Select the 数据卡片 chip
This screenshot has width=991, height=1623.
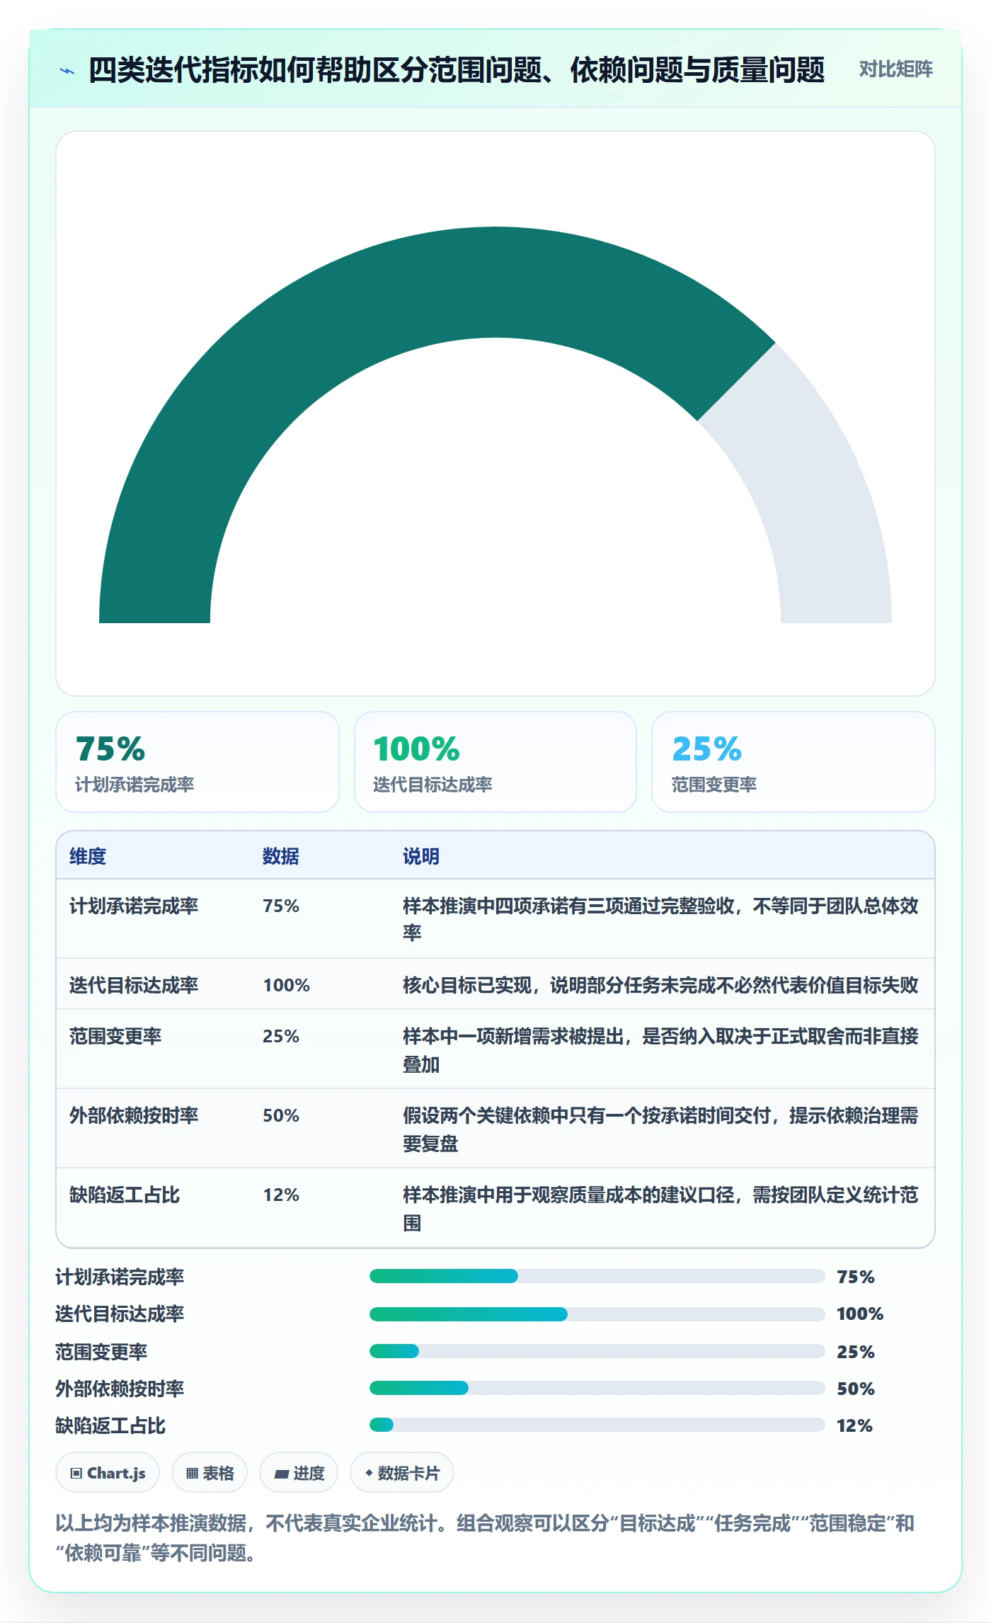[x=402, y=1473]
